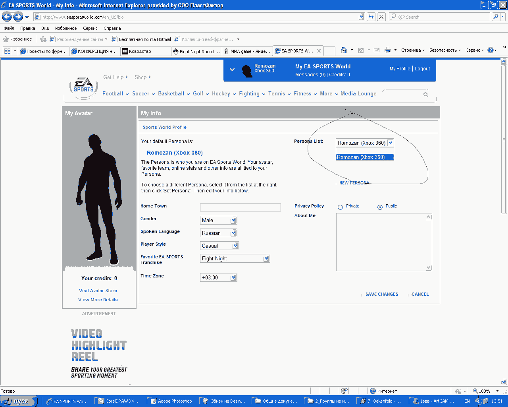This screenshot has height=407, width=508.
Task: Choose Romozan (Xbox 360) in dropdown list
Action: [365, 157]
